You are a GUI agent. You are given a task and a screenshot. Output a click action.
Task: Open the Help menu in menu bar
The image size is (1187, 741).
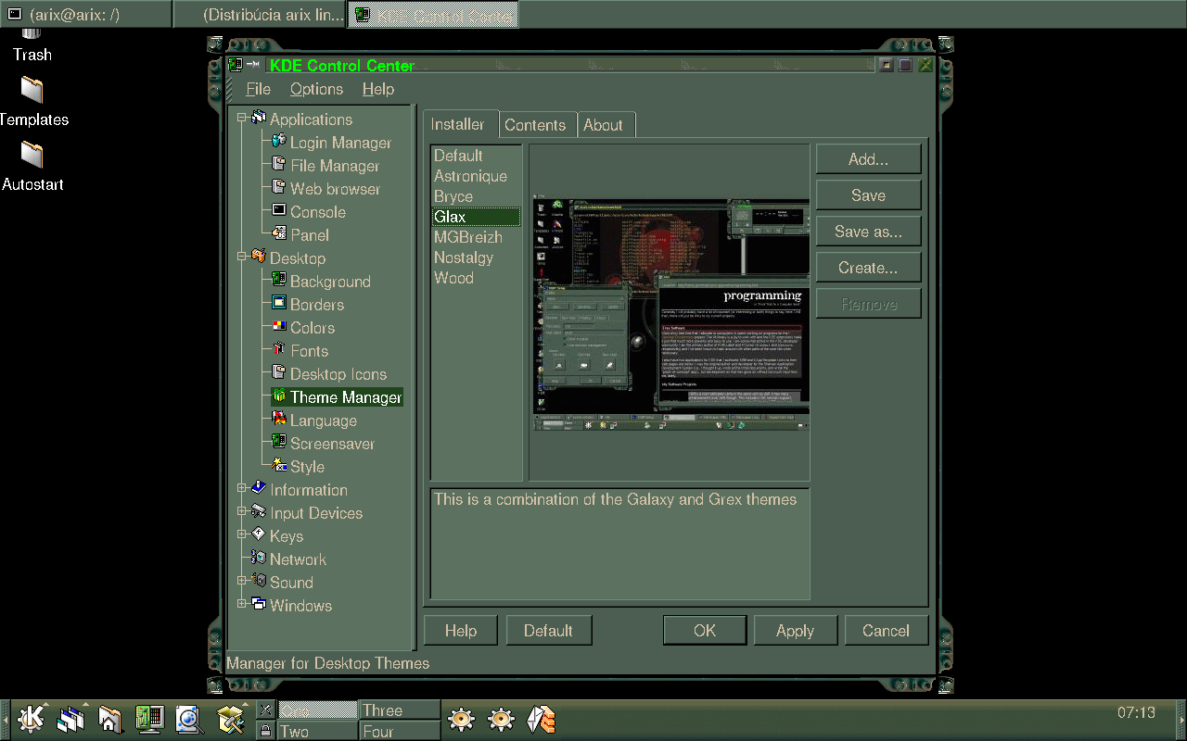378,89
